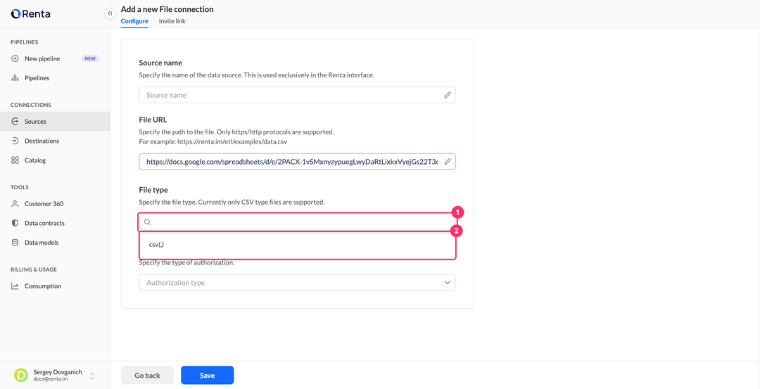This screenshot has width=760, height=389.
Task: Click the Consumption chart icon
Action: tap(15, 286)
